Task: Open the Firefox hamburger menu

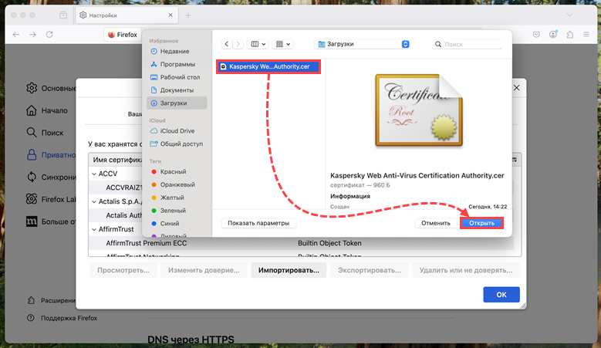Action: 586,35
